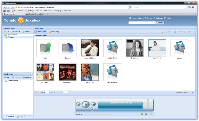Expand the Music folder node
The width and height of the screenshot is (199, 121).
[6, 37]
